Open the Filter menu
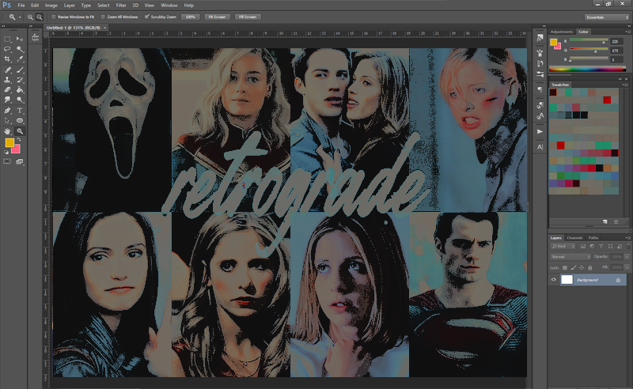This screenshot has height=389, width=633. click(121, 5)
